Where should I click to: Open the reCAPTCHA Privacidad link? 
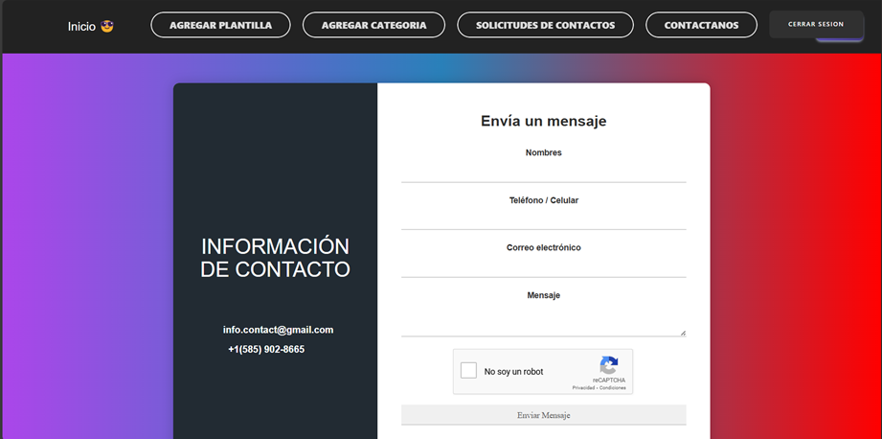tap(585, 388)
